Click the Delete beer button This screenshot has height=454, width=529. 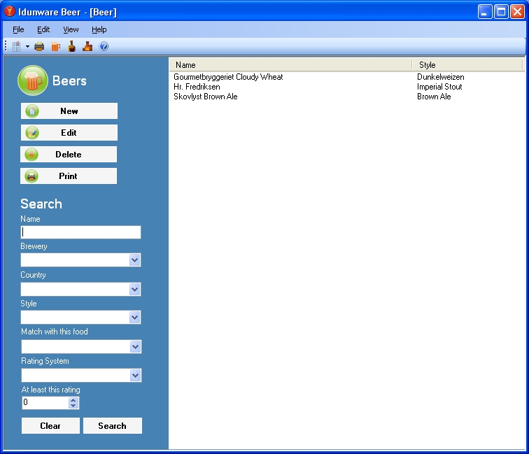(x=69, y=154)
